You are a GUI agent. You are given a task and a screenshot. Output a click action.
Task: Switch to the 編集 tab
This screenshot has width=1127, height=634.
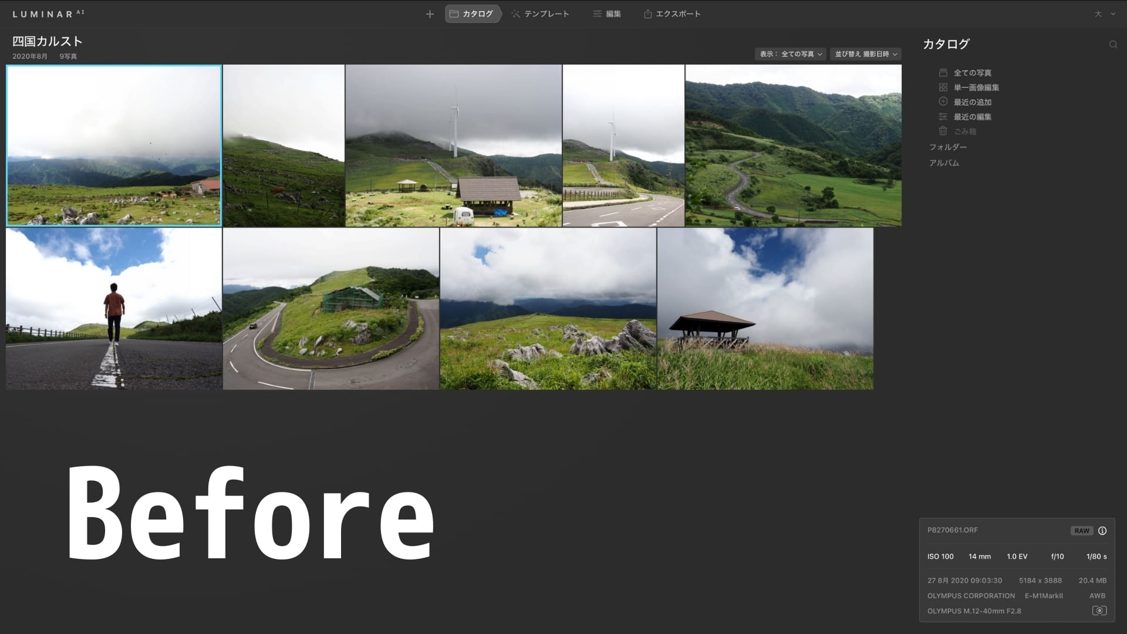[x=607, y=14]
